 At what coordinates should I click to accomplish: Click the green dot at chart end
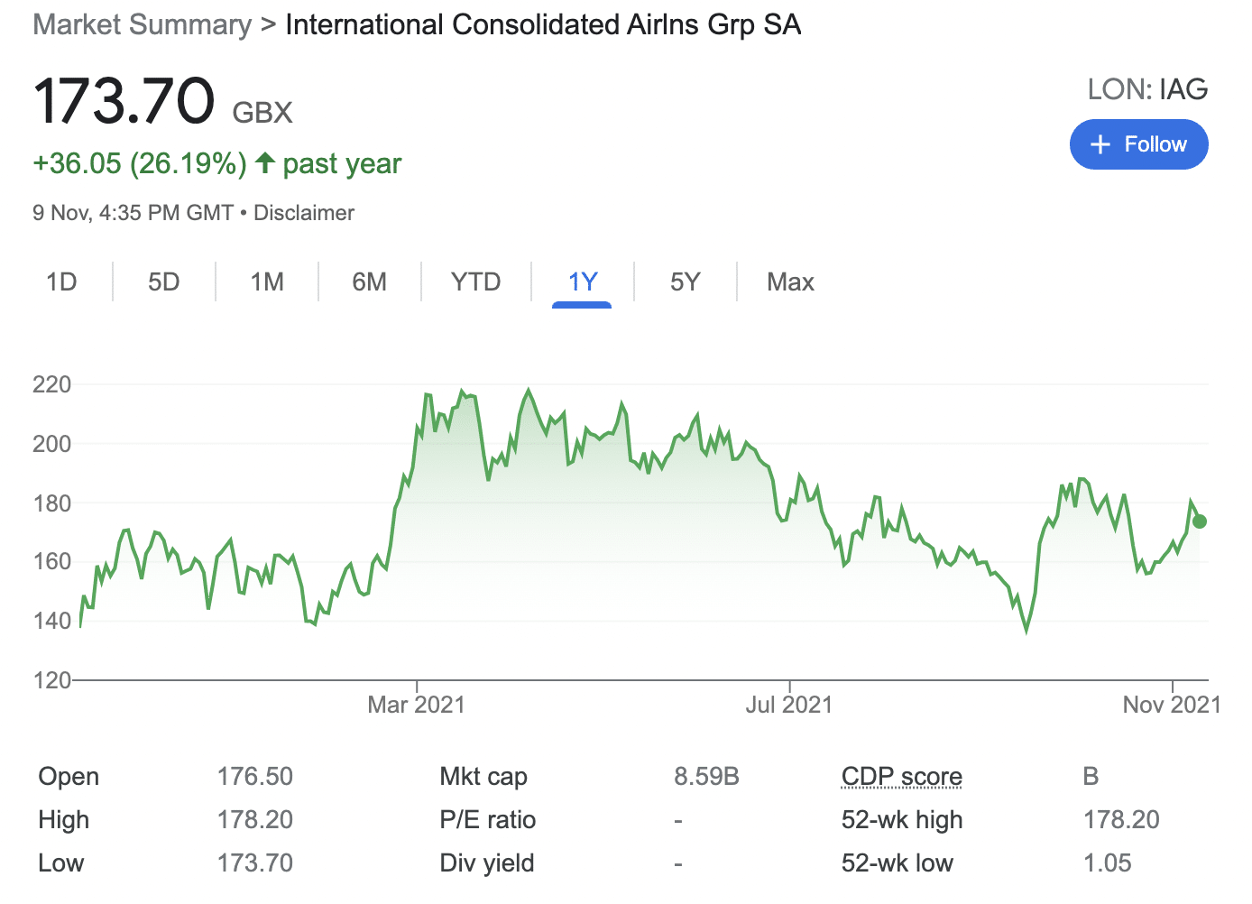click(x=1200, y=521)
